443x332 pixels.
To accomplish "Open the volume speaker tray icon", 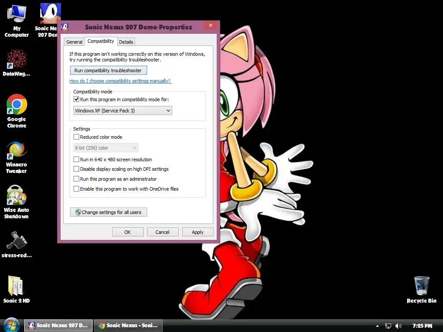I will coord(398,326).
